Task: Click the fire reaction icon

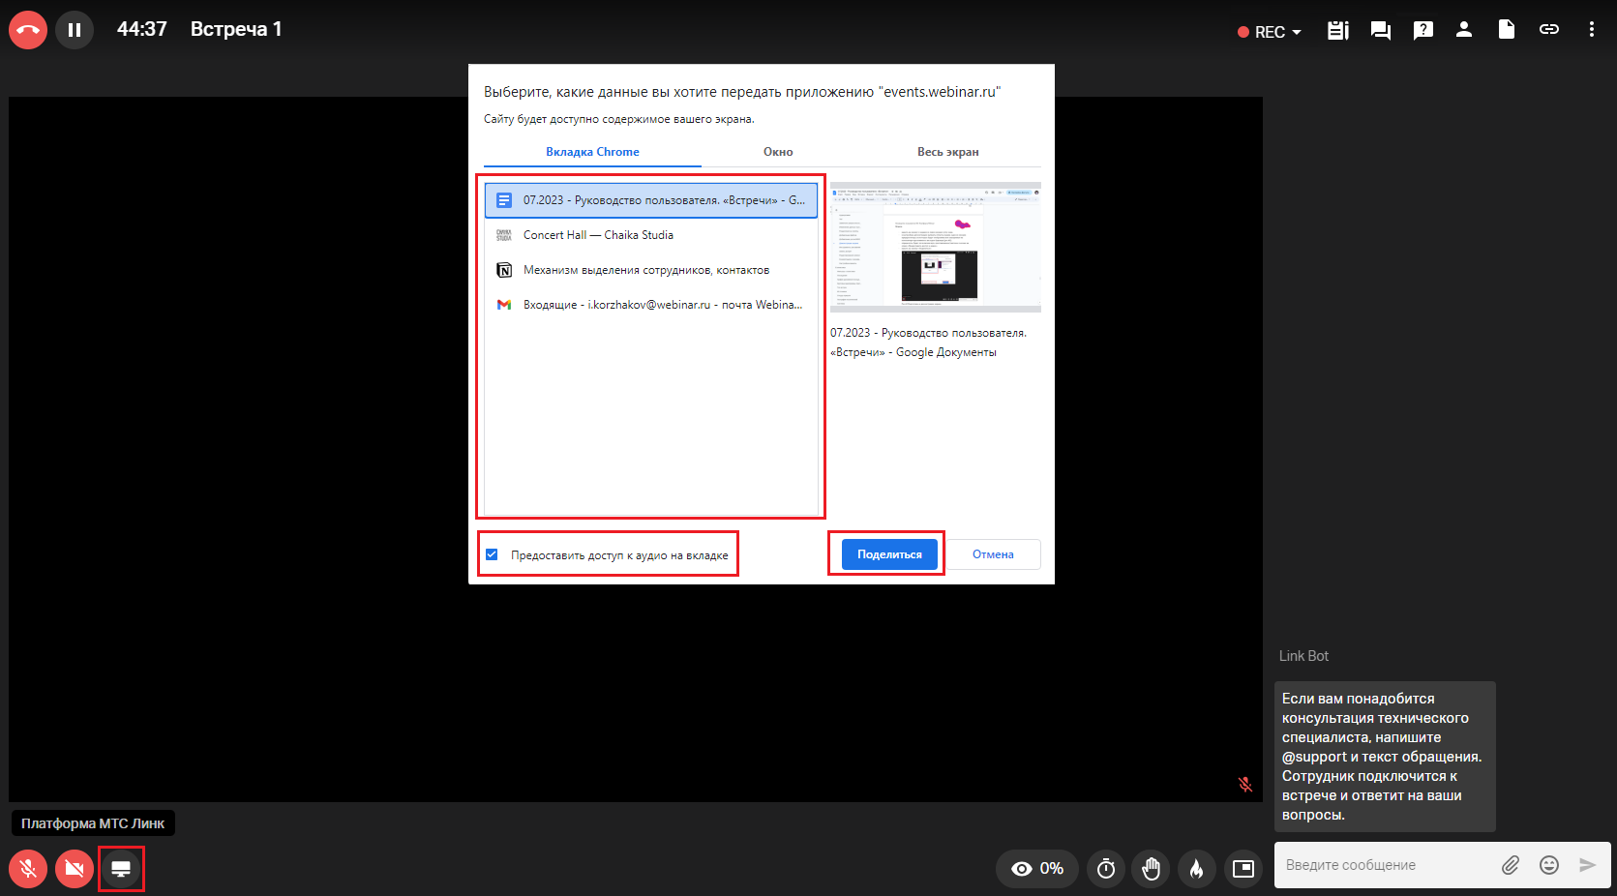Action: pos(1197,869)
